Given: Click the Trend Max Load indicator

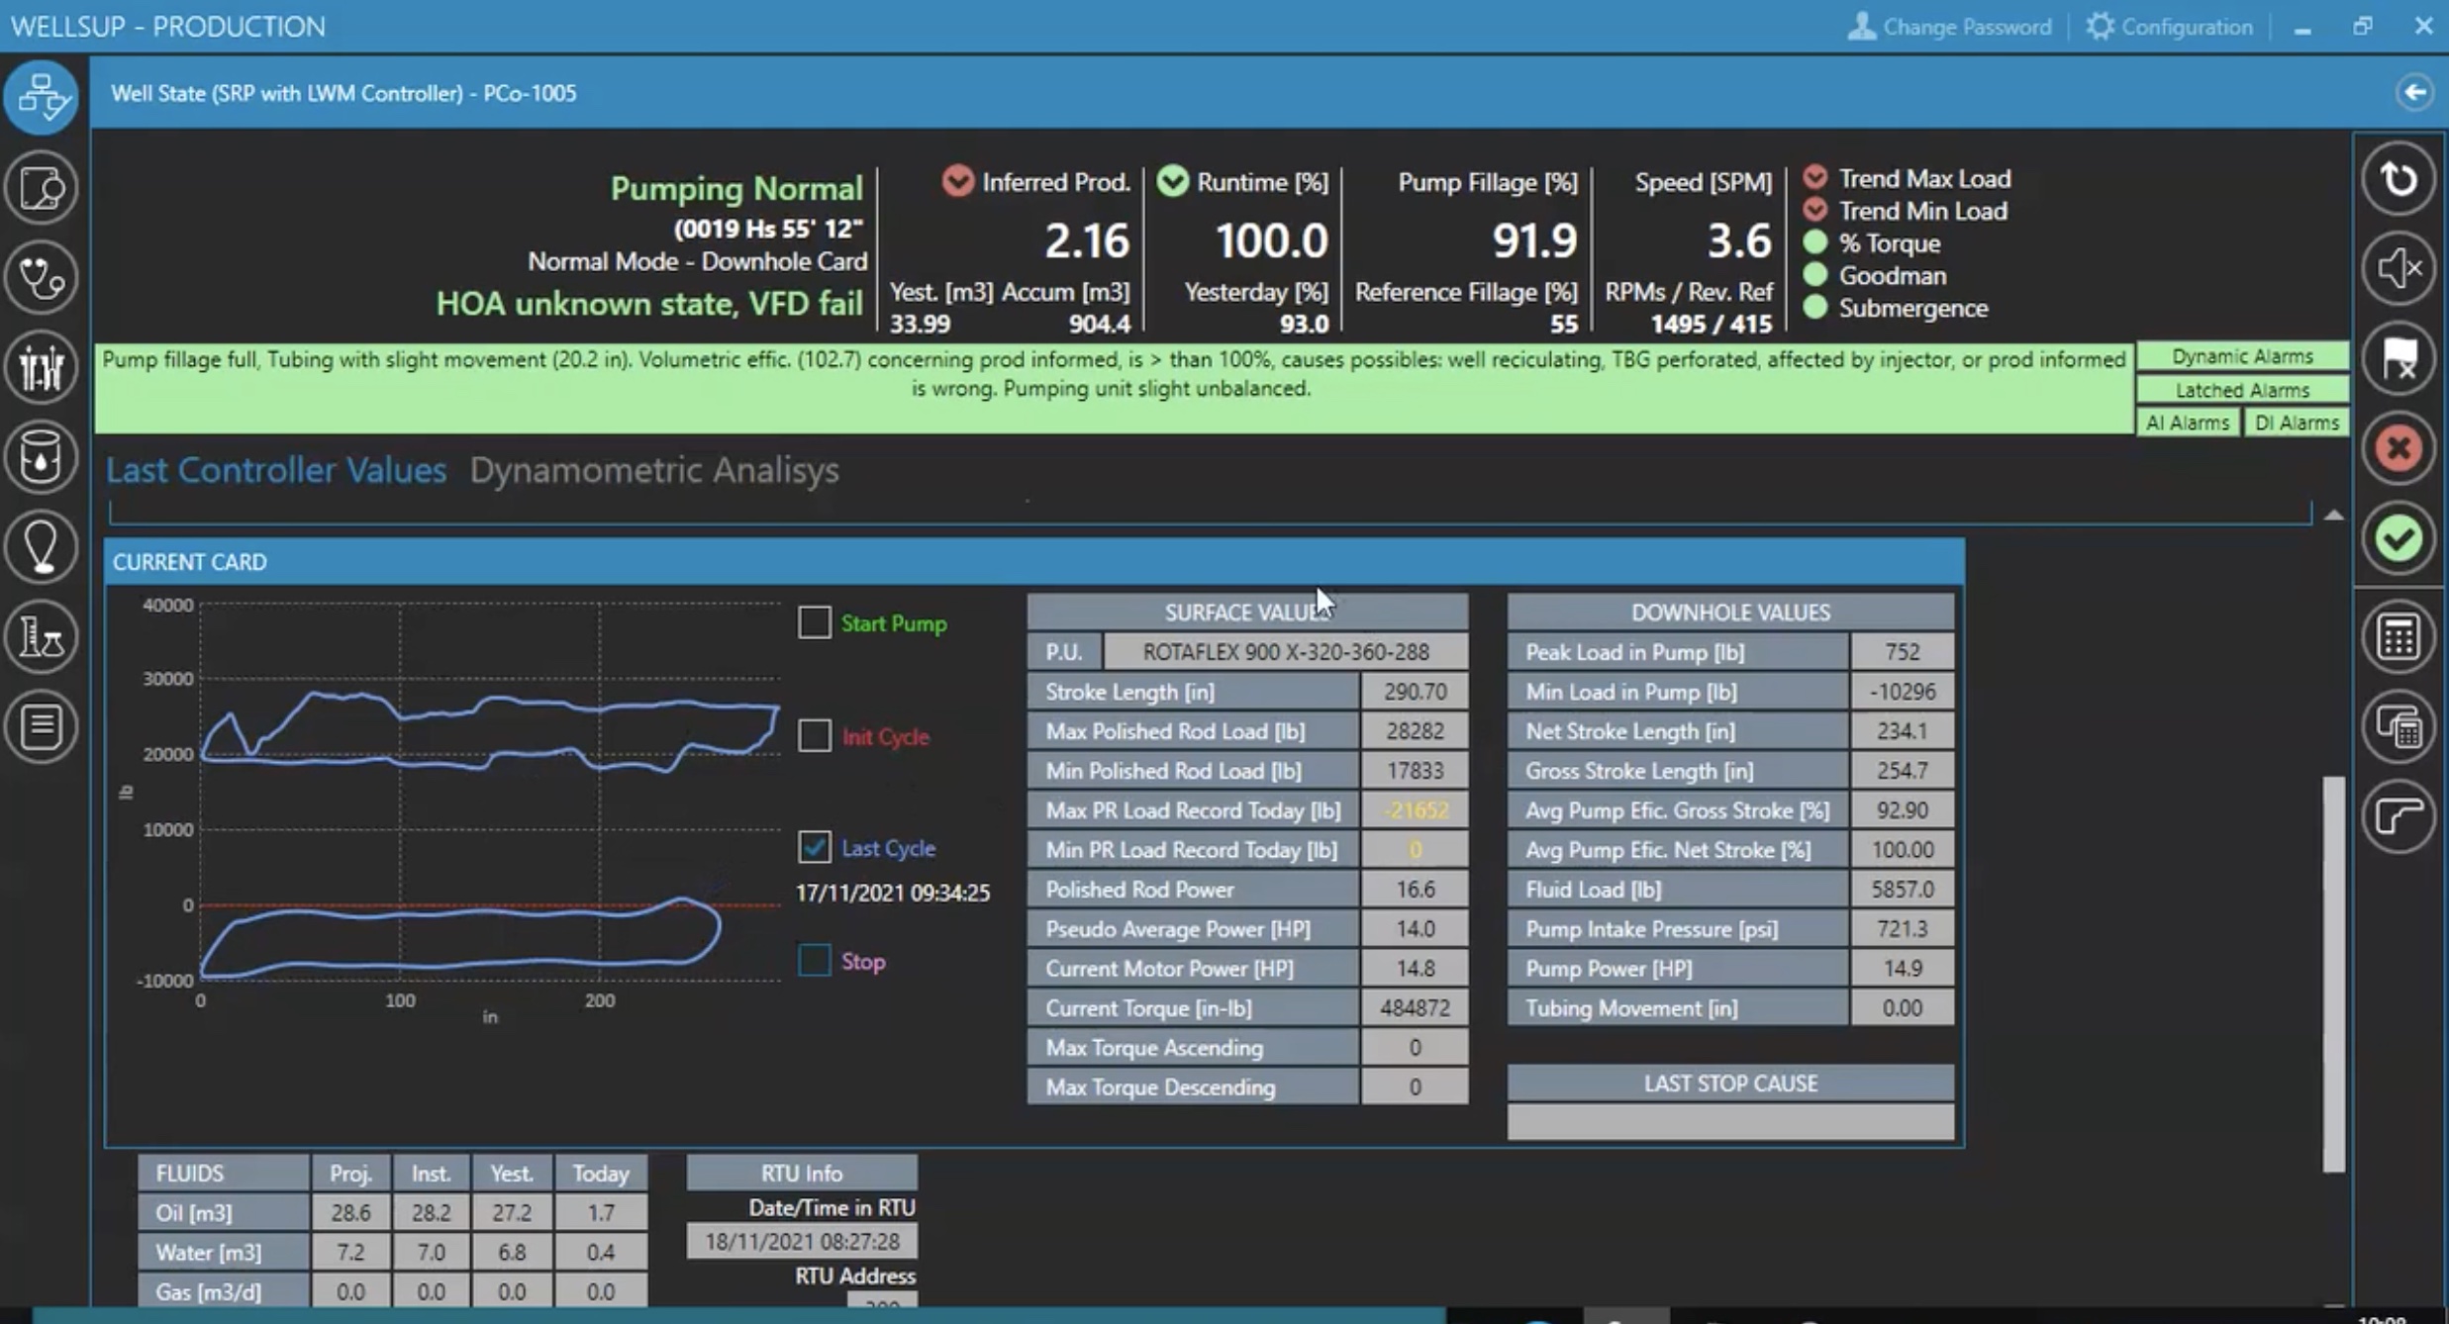Looking at the screenshot, I should point(1814,178).
